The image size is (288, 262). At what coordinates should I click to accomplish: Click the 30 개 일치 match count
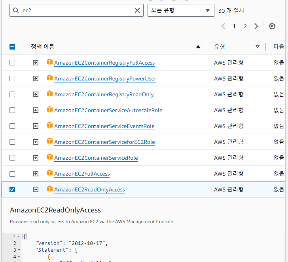(x=231, y=10)
